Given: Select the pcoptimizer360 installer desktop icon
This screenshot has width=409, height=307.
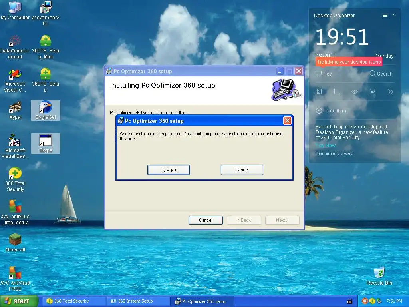Looking at the screenshot, I should click(x=46, y=13).
